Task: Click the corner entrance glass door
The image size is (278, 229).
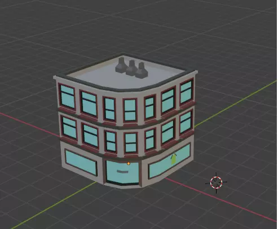Action: click(x=122, y=172)
